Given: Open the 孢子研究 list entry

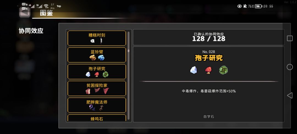Looking at the screenshot, I should pyautogui.click(x=97, y=72).
